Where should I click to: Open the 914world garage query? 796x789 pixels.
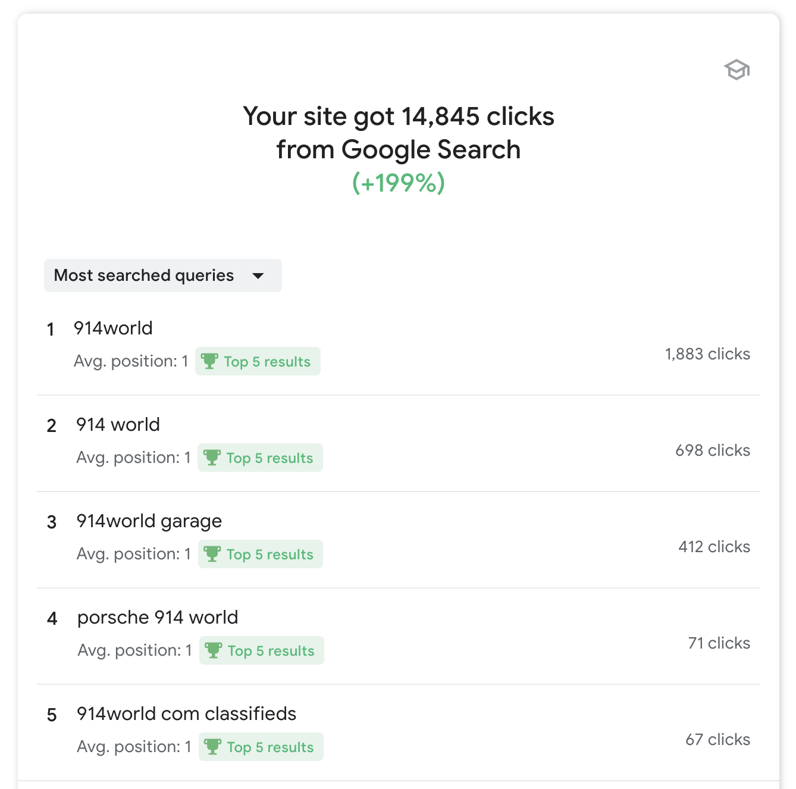(x=149, y=521)
